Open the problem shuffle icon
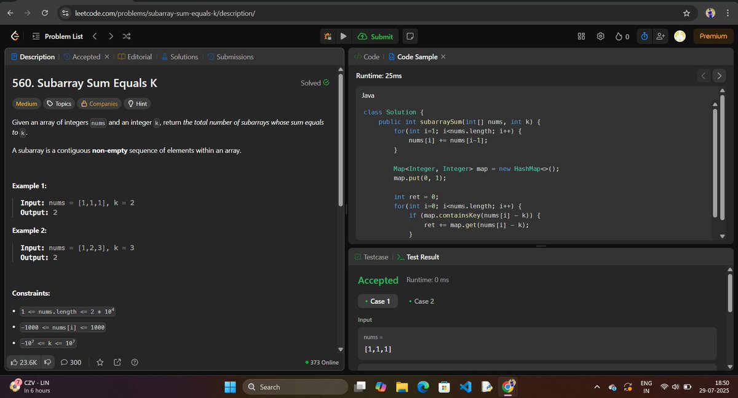The width and height of the screenshot is (738, 398). [126, 36]
